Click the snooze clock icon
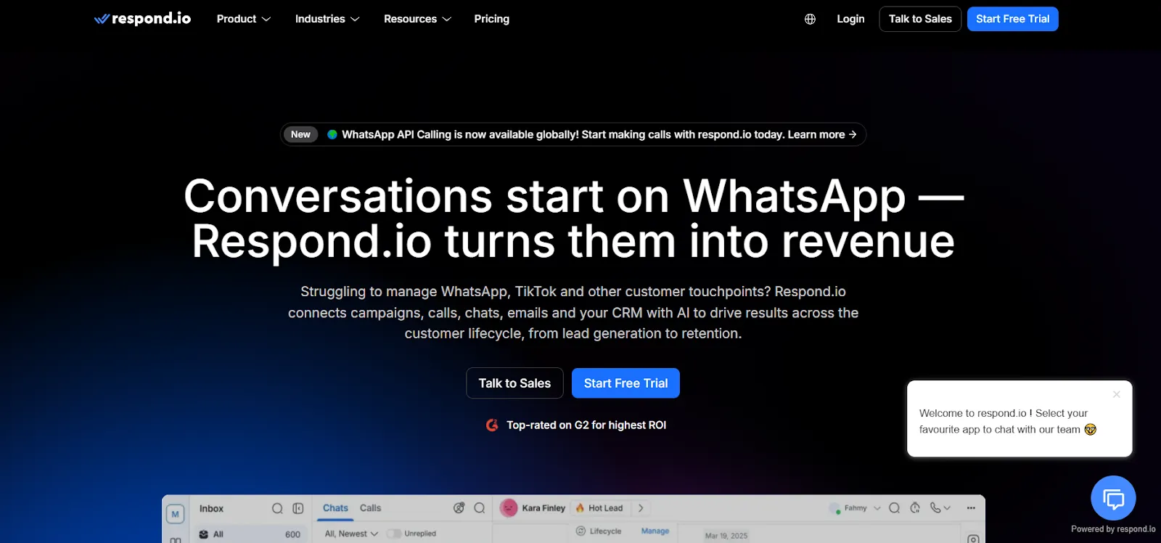The image size is (1161, 543). pyautogui.click(x=915, y=508)
